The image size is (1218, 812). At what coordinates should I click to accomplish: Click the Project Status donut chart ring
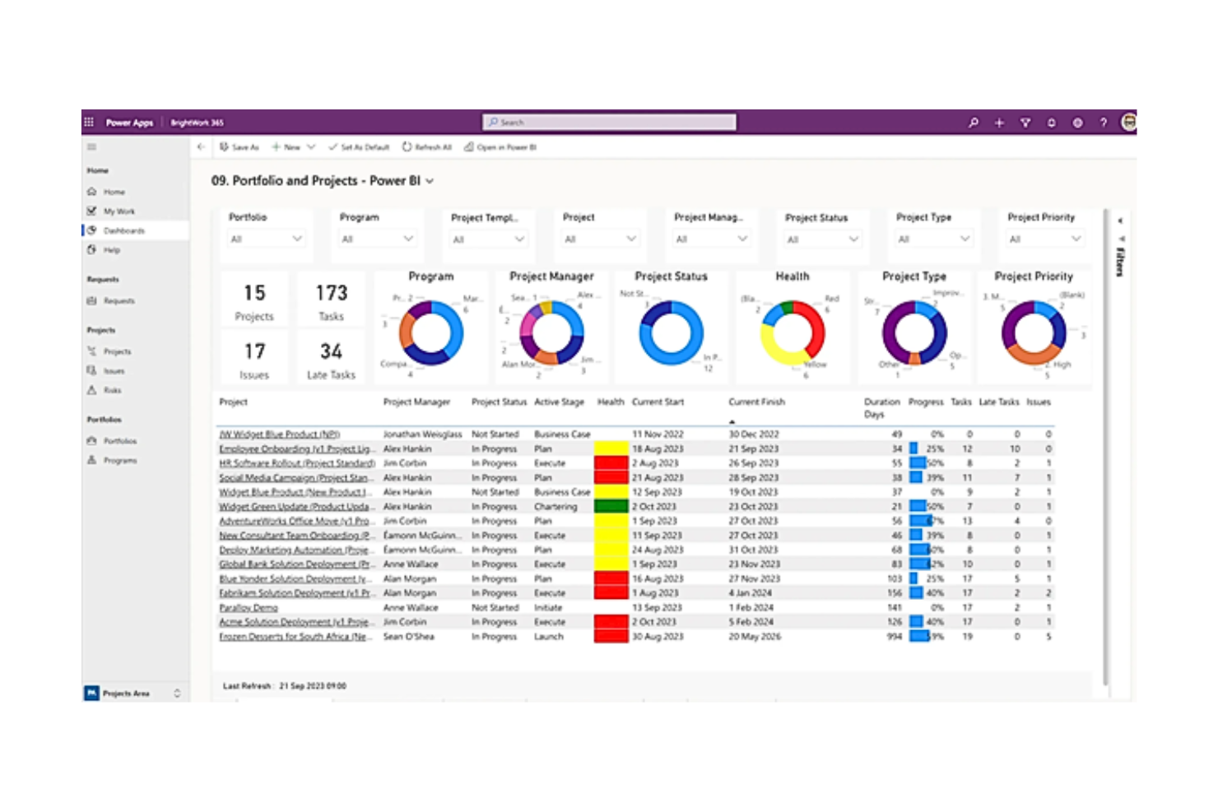click(x=671, y=333)
